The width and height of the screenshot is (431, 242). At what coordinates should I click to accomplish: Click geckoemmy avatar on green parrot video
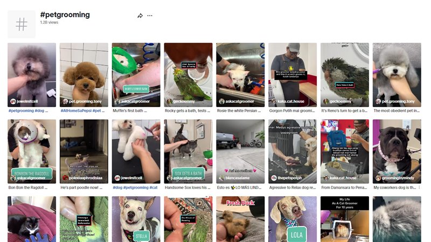(x=170, y=102)
